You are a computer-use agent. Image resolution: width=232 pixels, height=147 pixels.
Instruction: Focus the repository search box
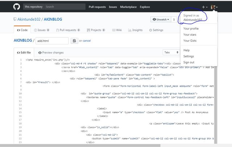coord(64,7)
